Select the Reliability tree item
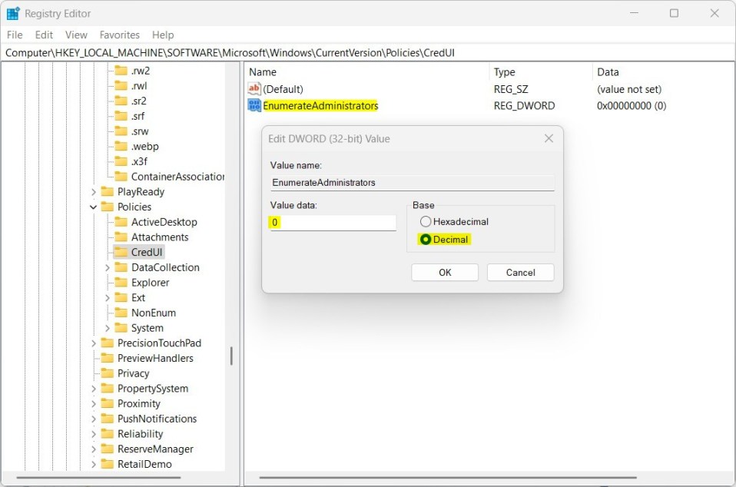This screenshot has height=487, width=736. pos(140,433)
